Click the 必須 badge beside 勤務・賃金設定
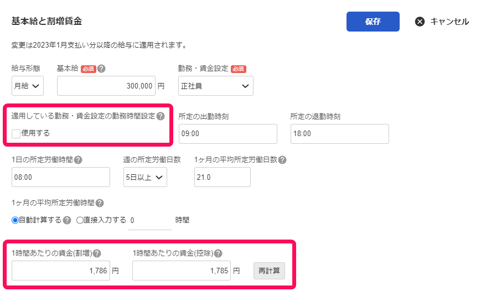 click(x=239, y=69)
